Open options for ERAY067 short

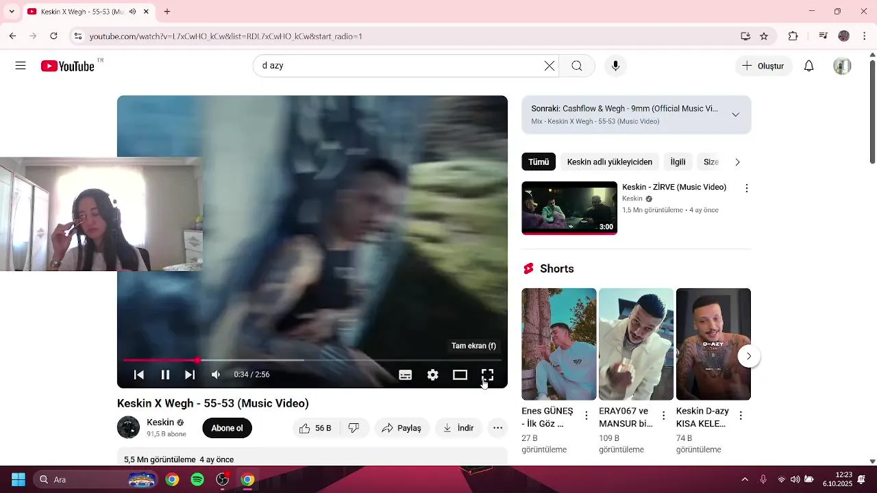click(x=663, y=415)
